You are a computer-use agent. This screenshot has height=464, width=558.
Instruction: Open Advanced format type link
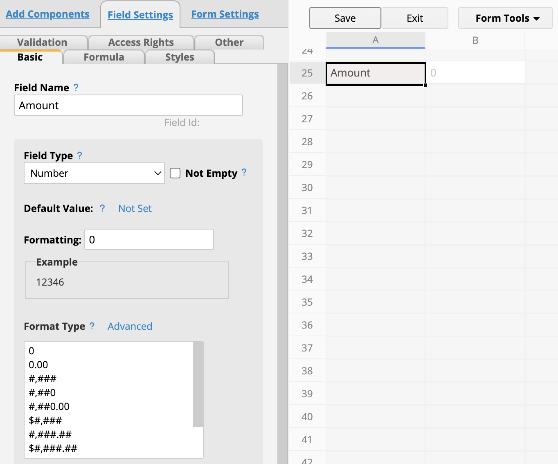(130, 326)
